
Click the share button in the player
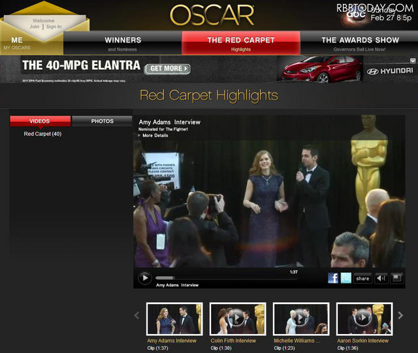[362, 278]
